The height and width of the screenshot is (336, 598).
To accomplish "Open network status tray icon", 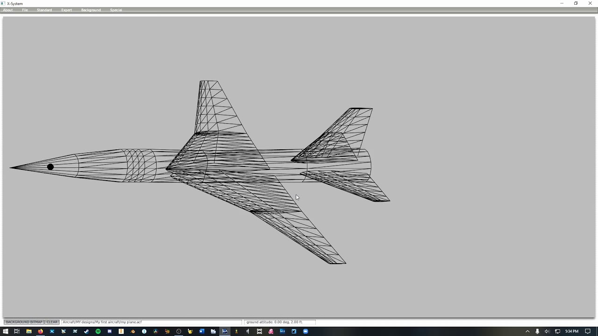I will point(557,331).
